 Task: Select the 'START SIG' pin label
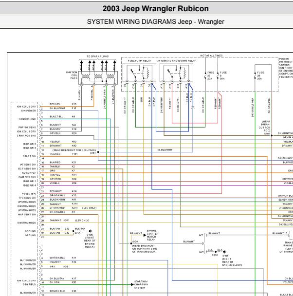(x=29, y=156)
